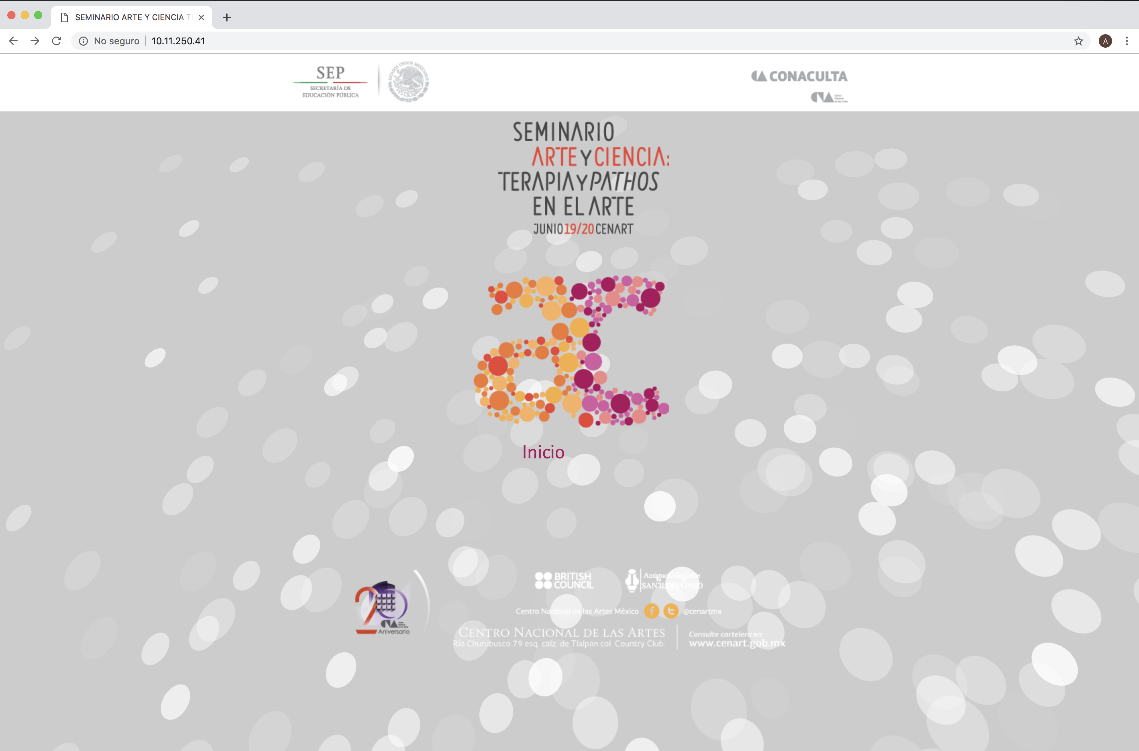Click the Inicio link

coord(543,452)
